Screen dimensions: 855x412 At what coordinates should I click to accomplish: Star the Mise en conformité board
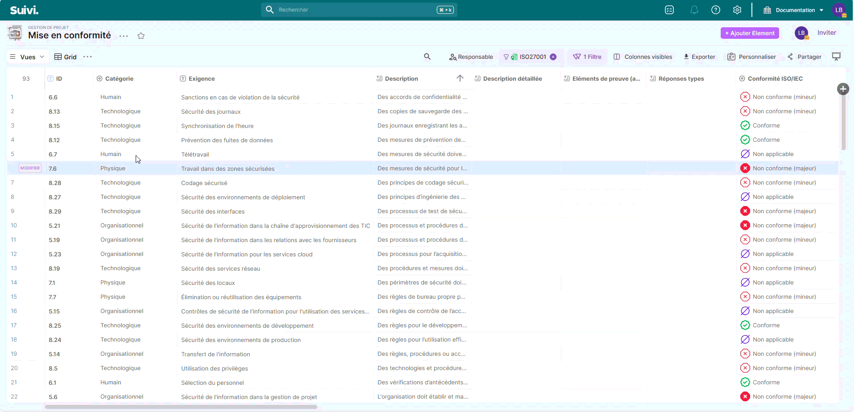[141, 36]
